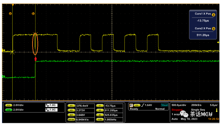Viewport: 222px width, 125px height.
Task: Click the 1/Δt frequency badge
Action: 100,120
